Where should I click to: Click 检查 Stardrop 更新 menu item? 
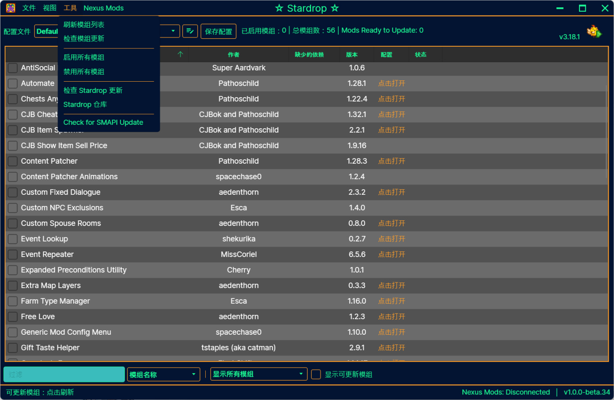coord(93,90)
